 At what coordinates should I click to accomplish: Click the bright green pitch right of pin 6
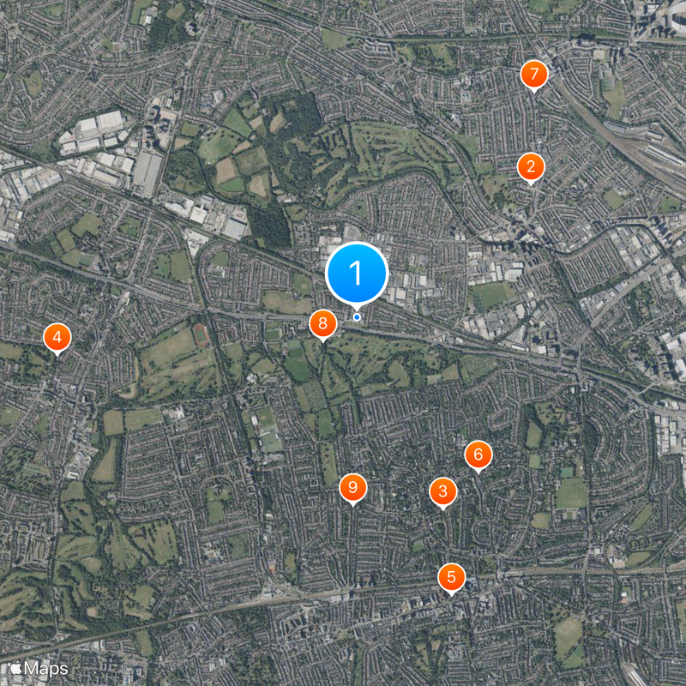click(570, 493)
